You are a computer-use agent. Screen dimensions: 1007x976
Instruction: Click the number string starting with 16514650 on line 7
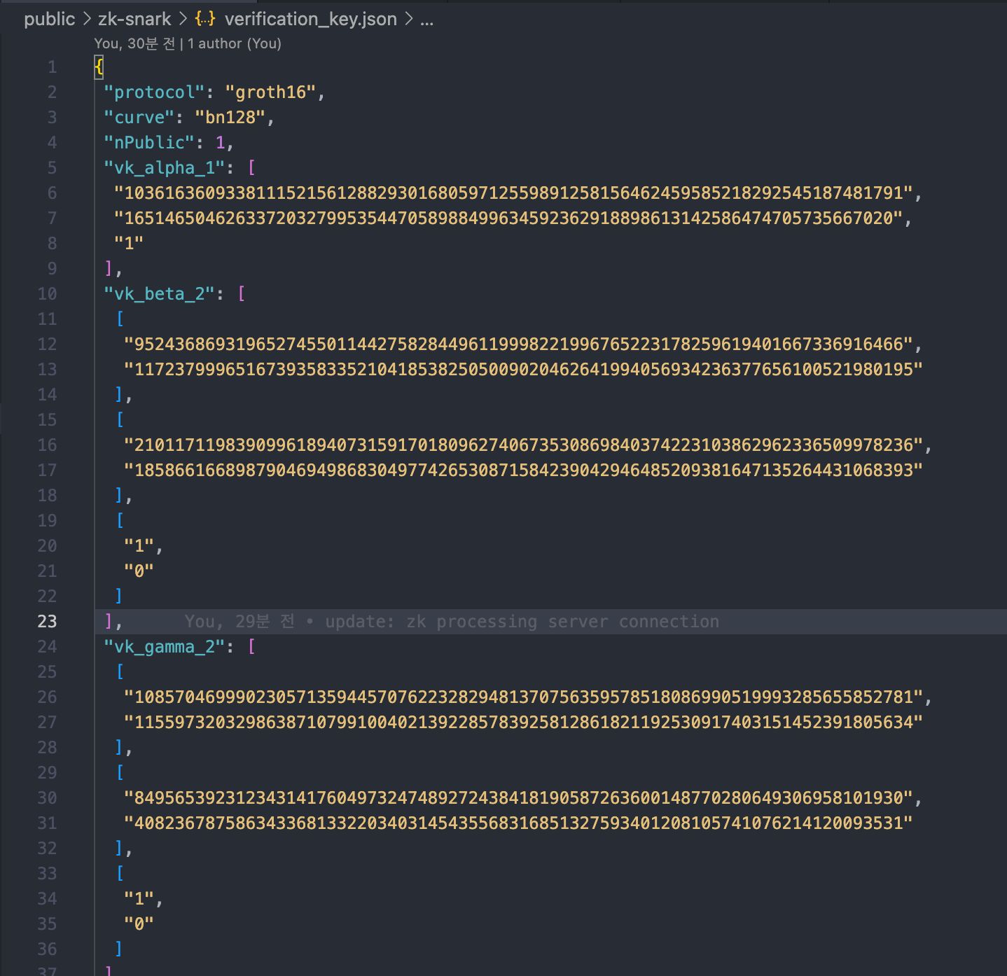click(x=508, y=218)
